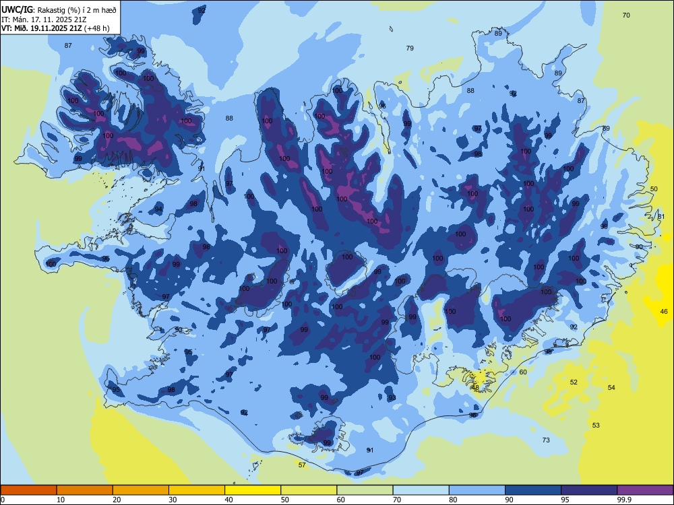Image resolution: width=674 pixels, height=505 pixels.
Task: Pick the pale green 60–70 legend swatch
Action: 365,490
